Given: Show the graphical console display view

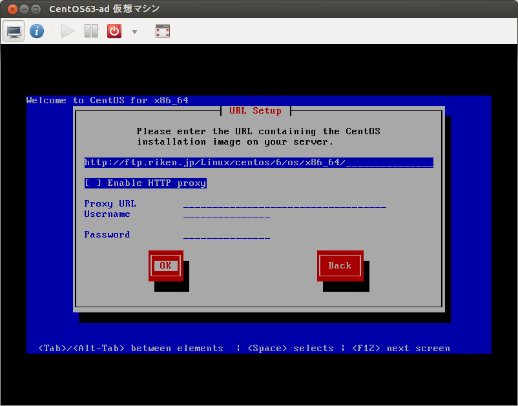Looking at the screenshot, I should [x=14, y=30].
